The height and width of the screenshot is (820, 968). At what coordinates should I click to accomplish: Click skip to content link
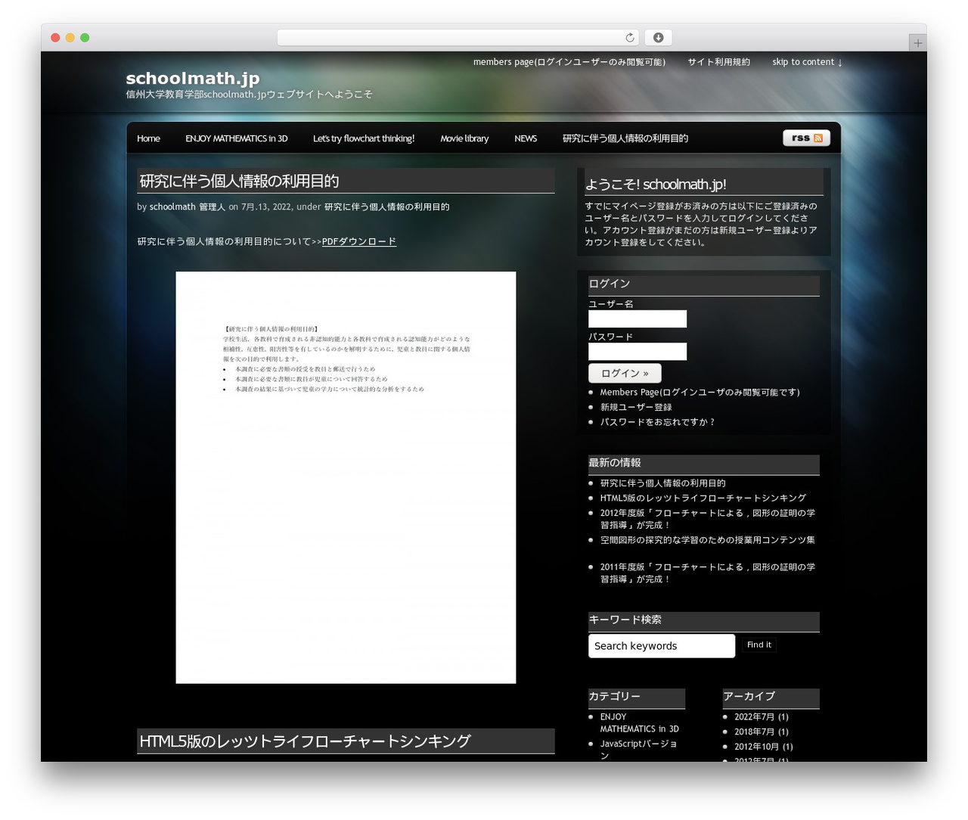point(807,62)
